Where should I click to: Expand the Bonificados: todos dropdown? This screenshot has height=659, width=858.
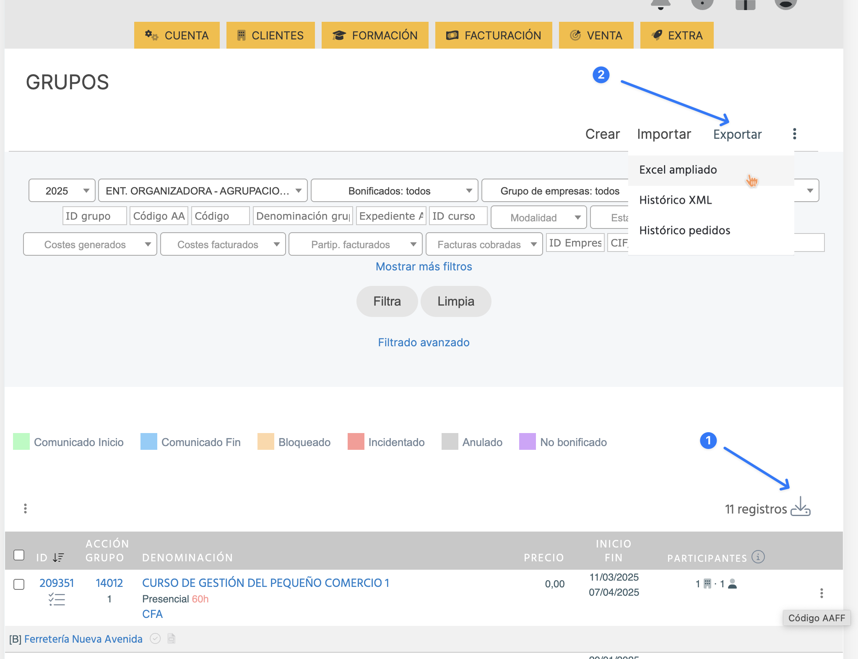pos(394,191)
